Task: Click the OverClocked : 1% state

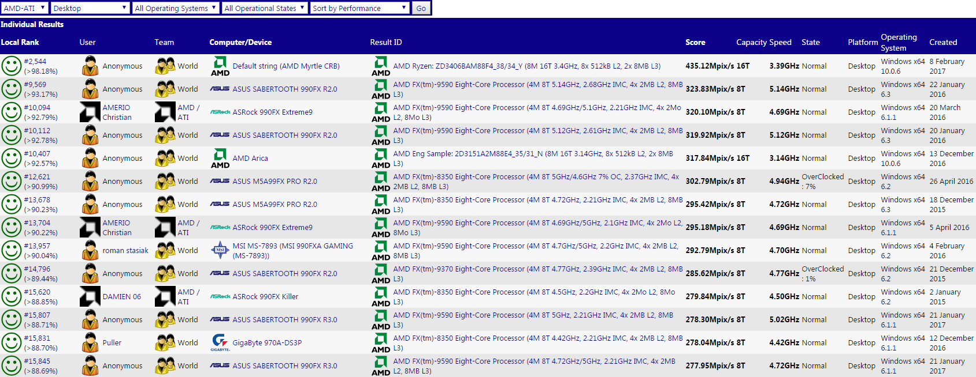Action: point(823,274)
